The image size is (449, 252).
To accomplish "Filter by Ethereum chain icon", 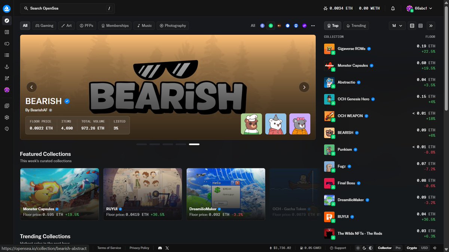I will pos(263,26).
